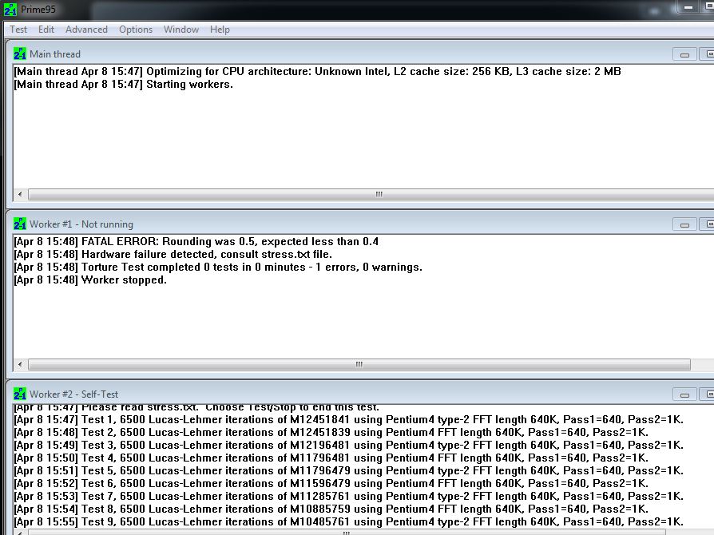Click the Worker #1 window icon

tap(20, 224)
